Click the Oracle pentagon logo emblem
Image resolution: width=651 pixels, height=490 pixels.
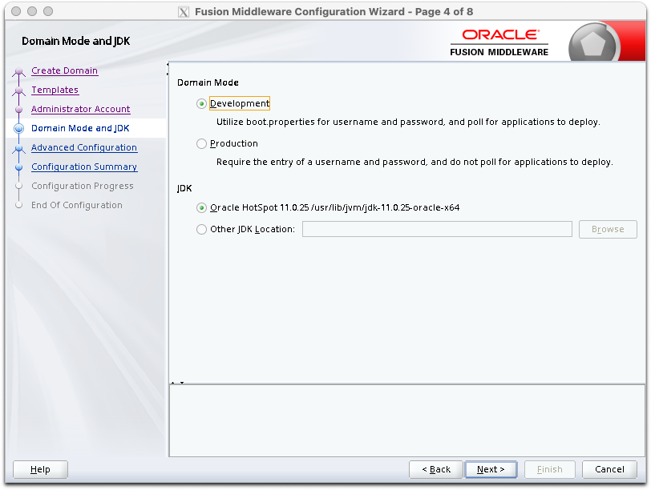coord(593,42)
